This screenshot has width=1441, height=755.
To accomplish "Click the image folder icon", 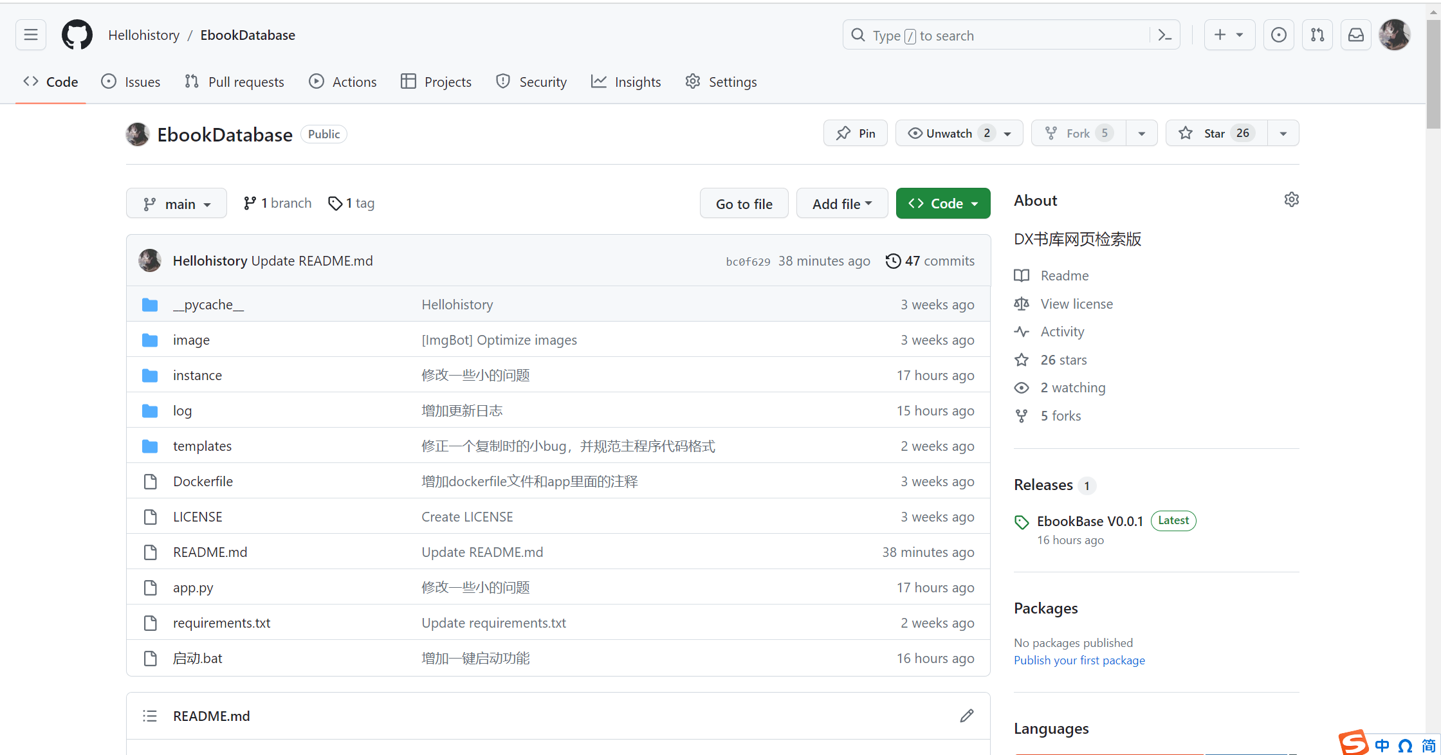I will click(x=150, y=340).
